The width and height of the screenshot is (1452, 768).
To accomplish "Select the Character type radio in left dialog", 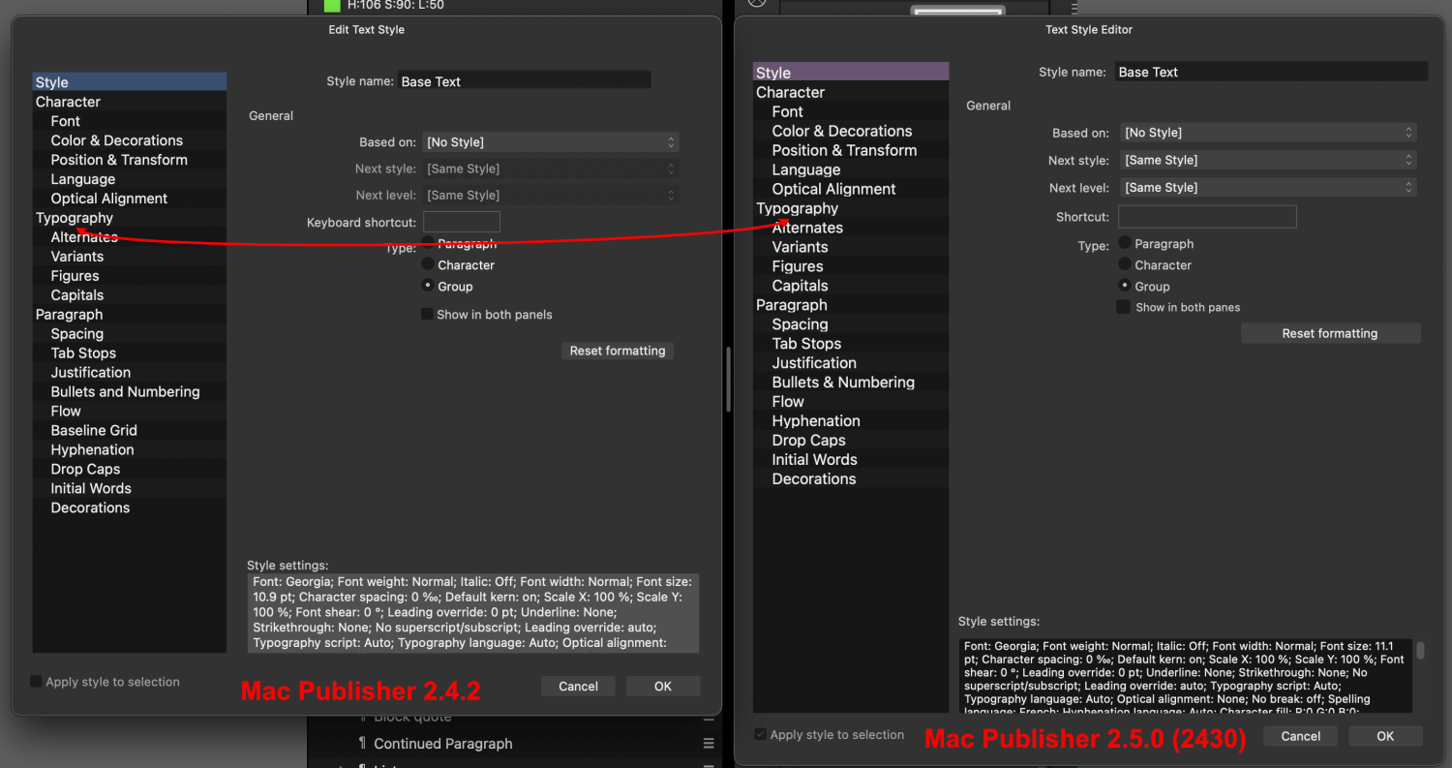I will [427, 264].
